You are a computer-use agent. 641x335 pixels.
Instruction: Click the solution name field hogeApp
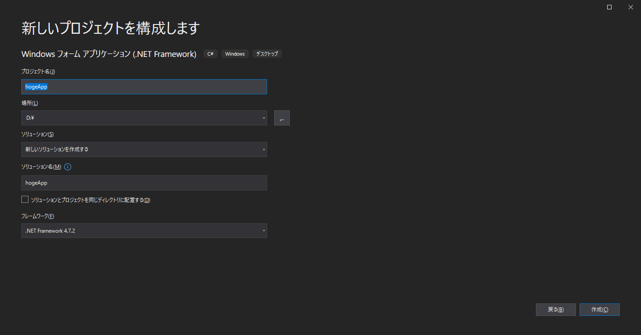(144, 183)
